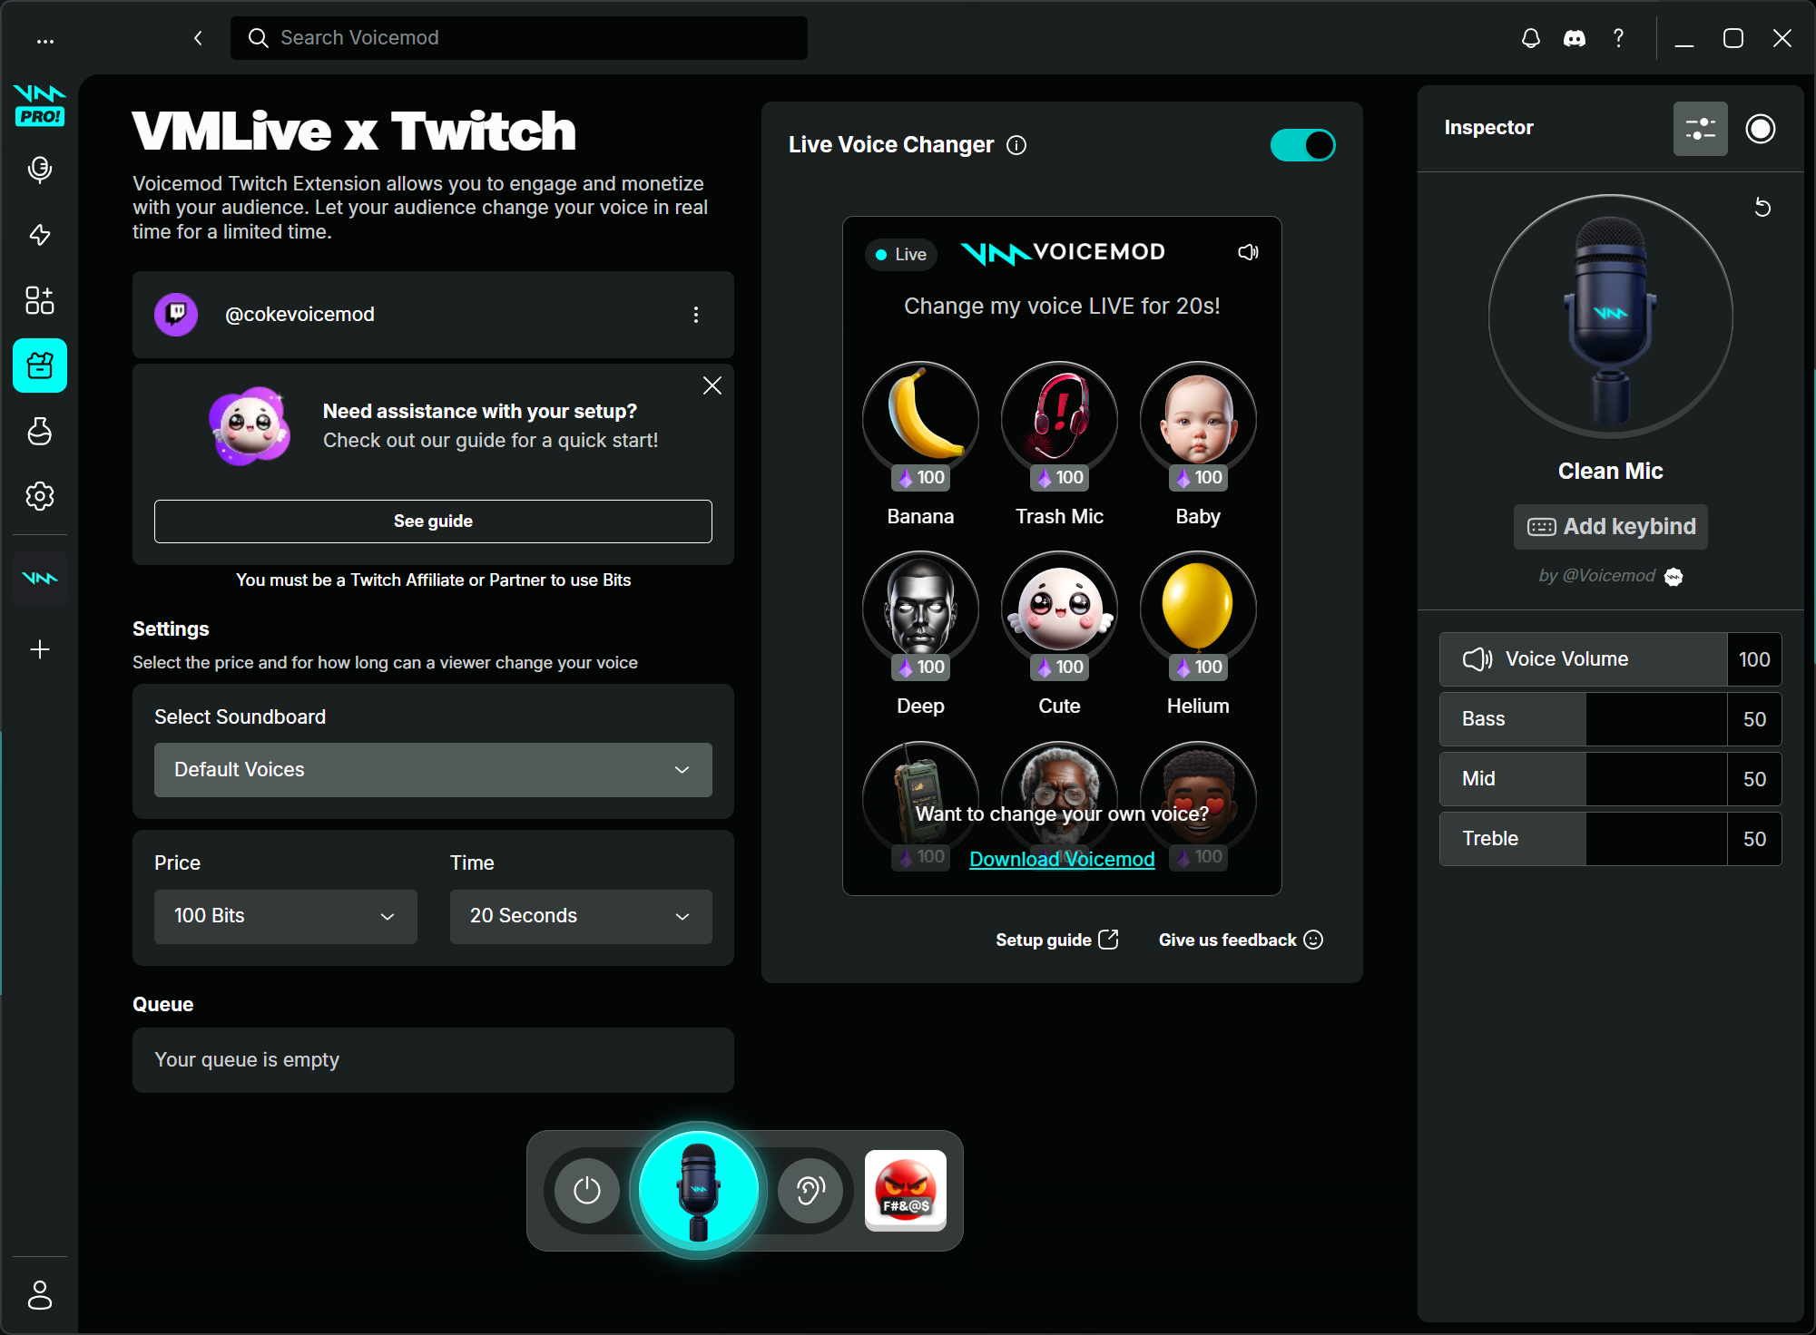Viewport: 1816px width, 1335px height.
Task: Open the Discord icon in top bar
Action: click(1575, 38)
